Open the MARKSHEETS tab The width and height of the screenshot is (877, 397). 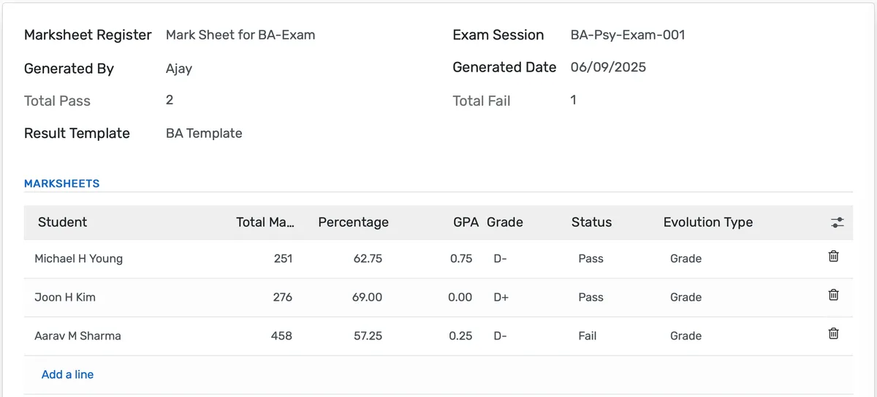tap(62, 184)
